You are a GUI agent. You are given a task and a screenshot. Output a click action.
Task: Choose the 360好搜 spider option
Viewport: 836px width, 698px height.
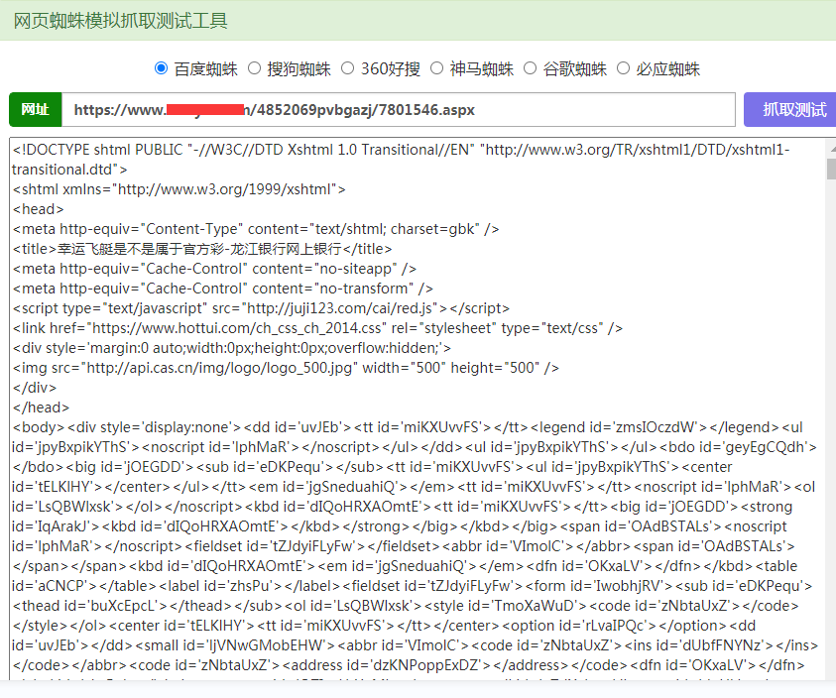pyautogui.click(x=348, y=68)
